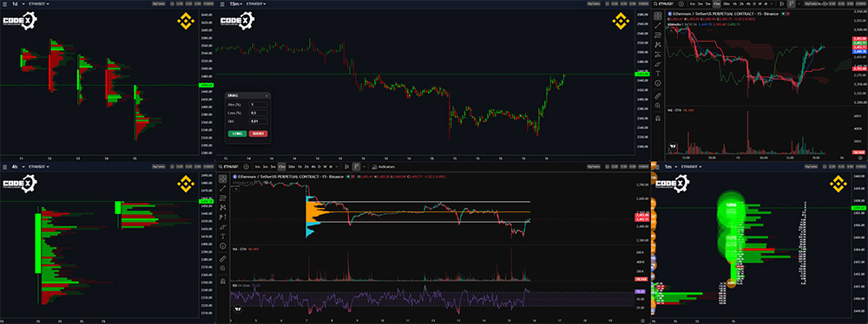Select Fibonacci tool in top-right TradingView chart
868x324 pixels.
(658, 35)
